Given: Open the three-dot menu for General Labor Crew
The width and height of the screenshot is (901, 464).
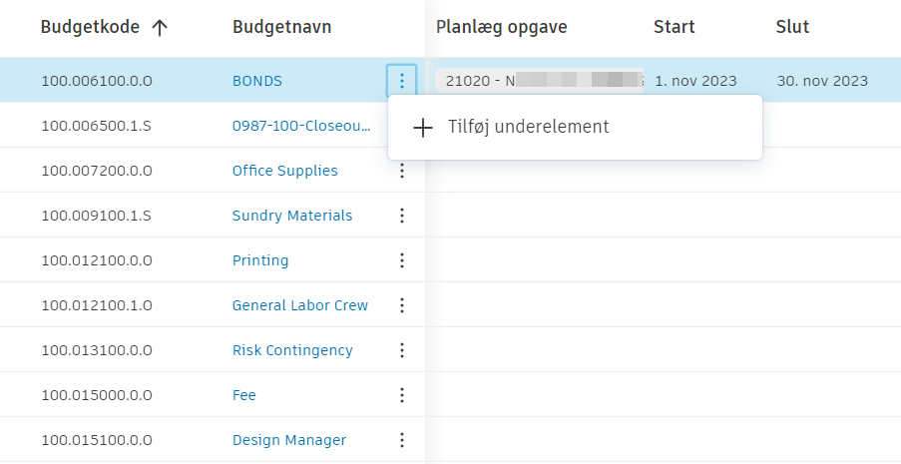Looking at the screenshot, I should 402,305.
